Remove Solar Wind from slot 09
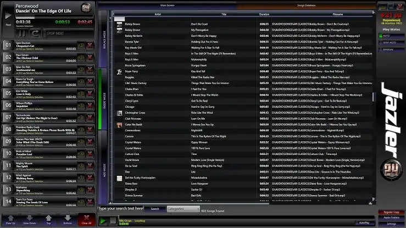Viewport: 406px width, 228px height. click(x=90, y=142)
